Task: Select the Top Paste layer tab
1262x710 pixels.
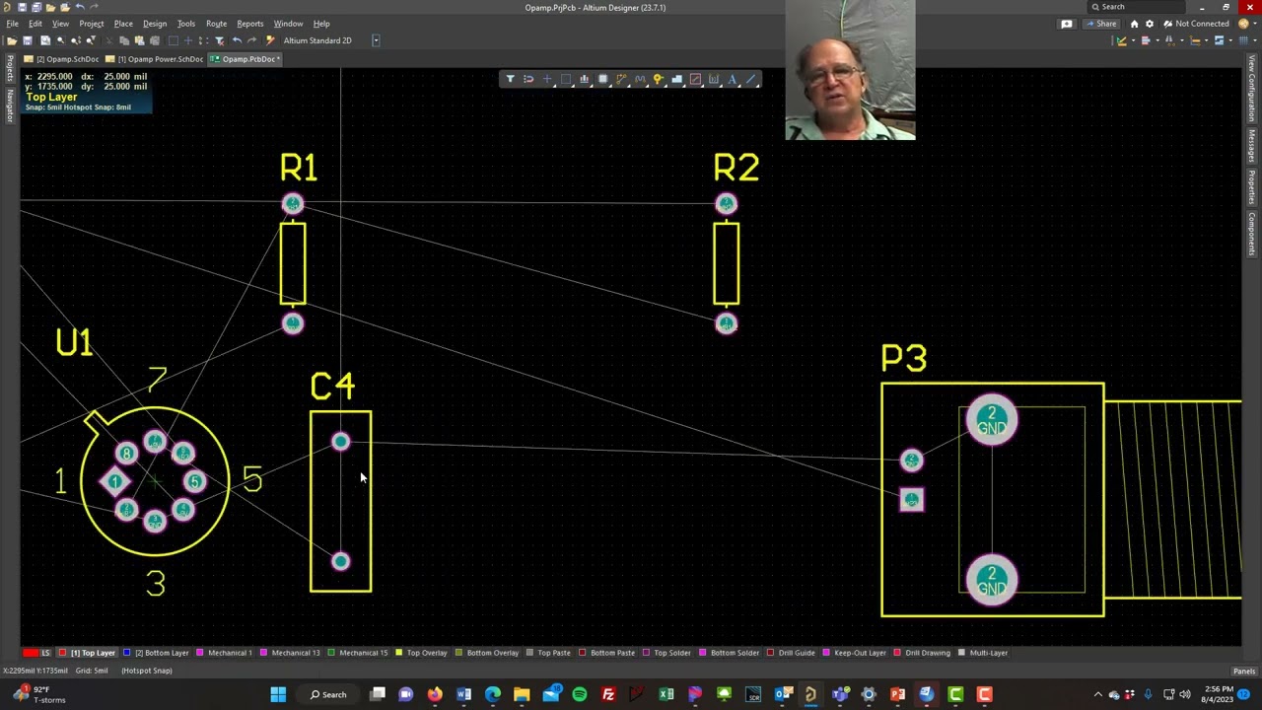Action: (x=548, y=653)
